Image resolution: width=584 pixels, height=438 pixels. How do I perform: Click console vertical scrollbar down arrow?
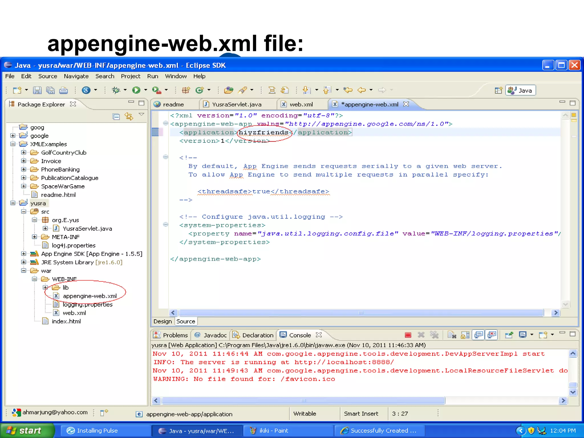point(573,392)
